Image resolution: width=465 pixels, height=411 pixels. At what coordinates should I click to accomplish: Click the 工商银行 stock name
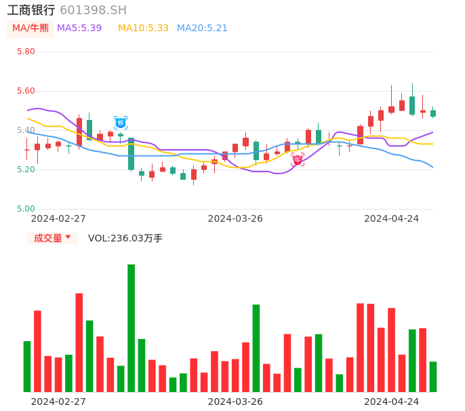click(31, 10)
